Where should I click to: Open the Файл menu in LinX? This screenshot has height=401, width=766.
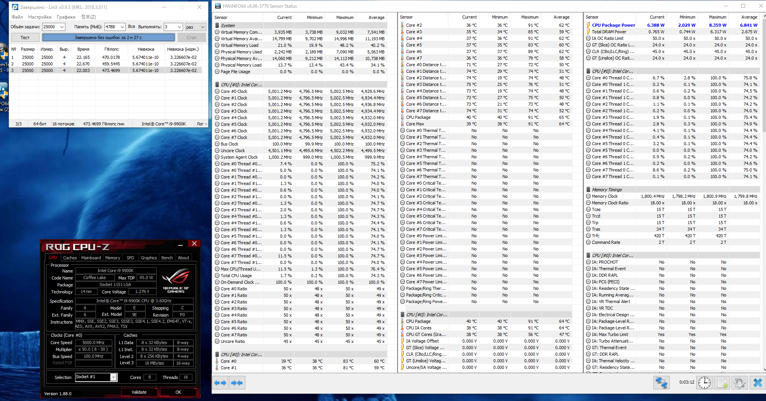point(17,17)
